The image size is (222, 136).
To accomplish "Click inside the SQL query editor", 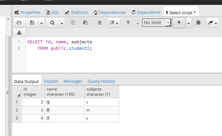I will pyautogui.click(x=123, y=58).
